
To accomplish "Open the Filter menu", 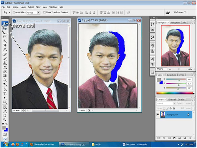I will coord(38,7).
